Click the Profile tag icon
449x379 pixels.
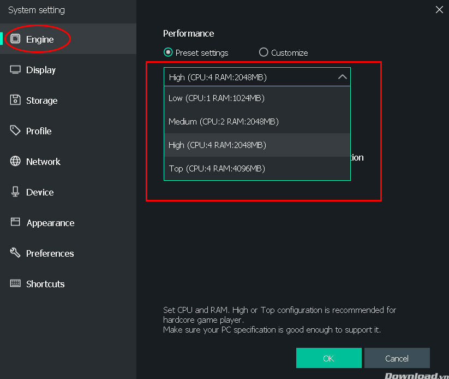point(15,131)
